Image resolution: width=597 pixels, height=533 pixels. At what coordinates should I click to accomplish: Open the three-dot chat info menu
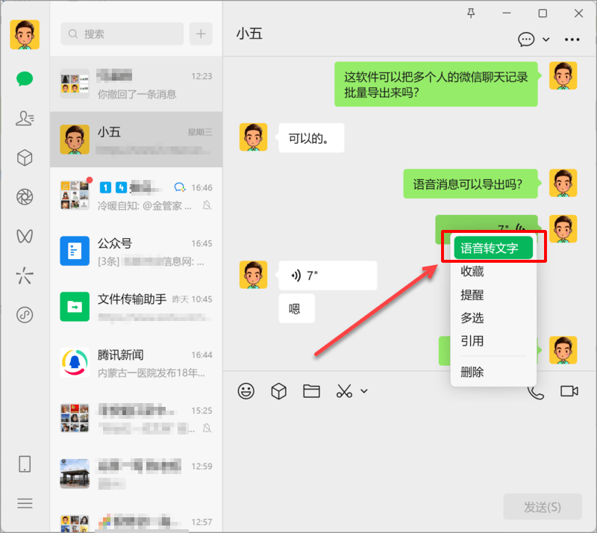click(x=572, y=40)
